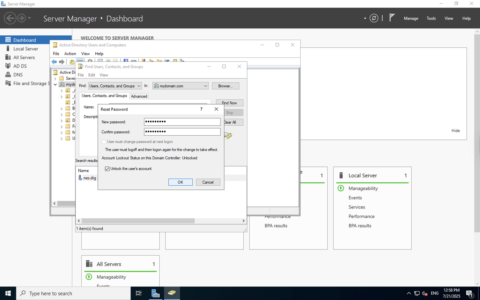
Task: Open the Tools menu in Server Manager
Action: 431,18
